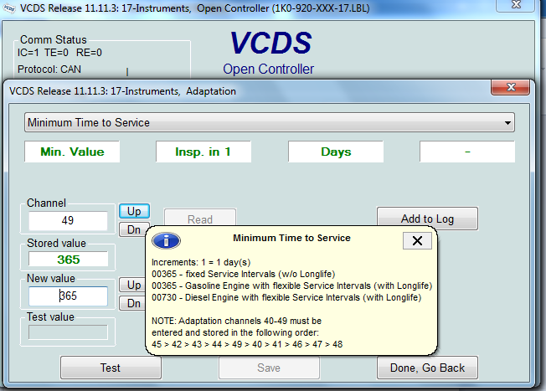546x391 pixels.
Task: Click the blue info icon in the balloon
Action: 167,240
